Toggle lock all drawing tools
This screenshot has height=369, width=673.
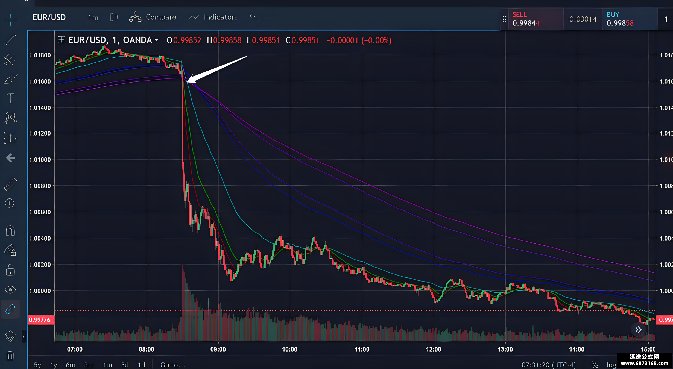(10, 270)
